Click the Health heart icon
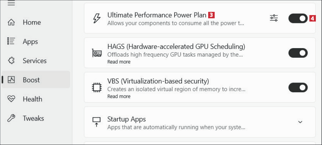This screenshot has height=145, width=322. [x=11, y=99]
